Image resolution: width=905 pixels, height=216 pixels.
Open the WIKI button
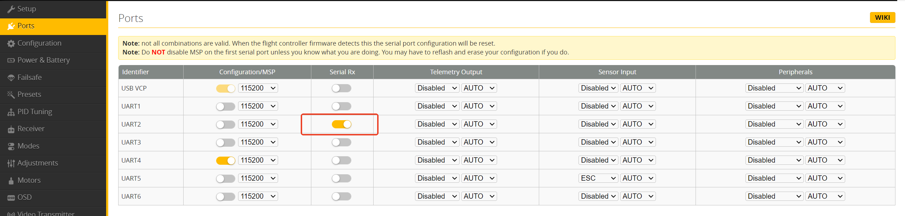pos(882,18)
